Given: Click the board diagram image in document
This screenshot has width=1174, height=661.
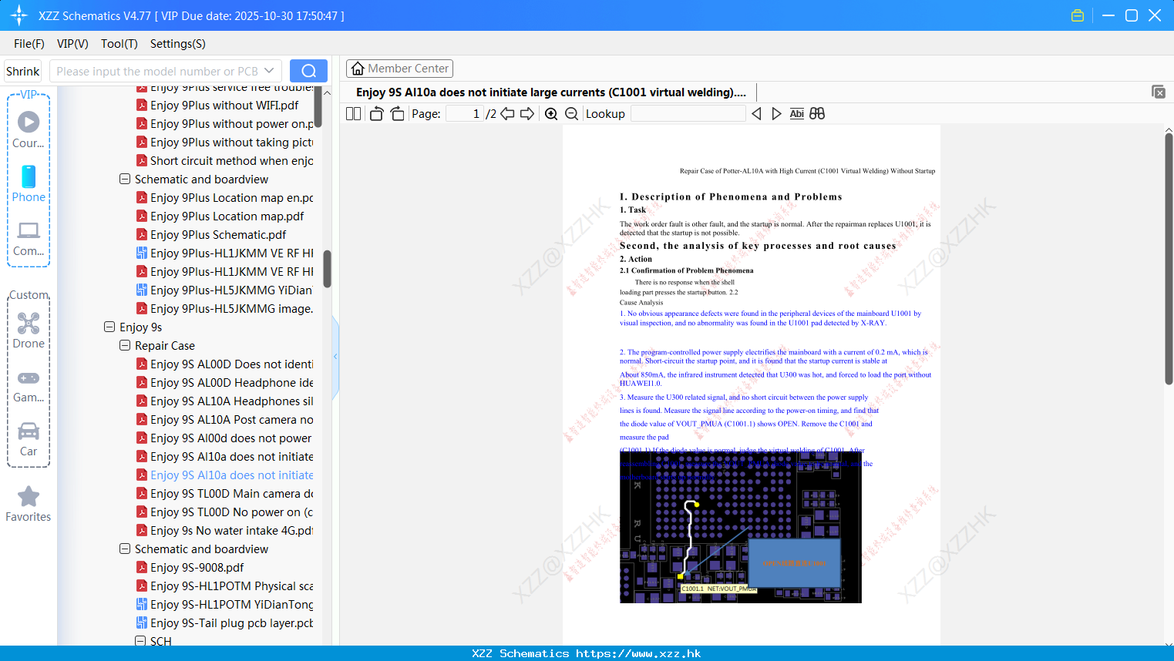Looking at the screenshot, I should click(x=740, y=527).
